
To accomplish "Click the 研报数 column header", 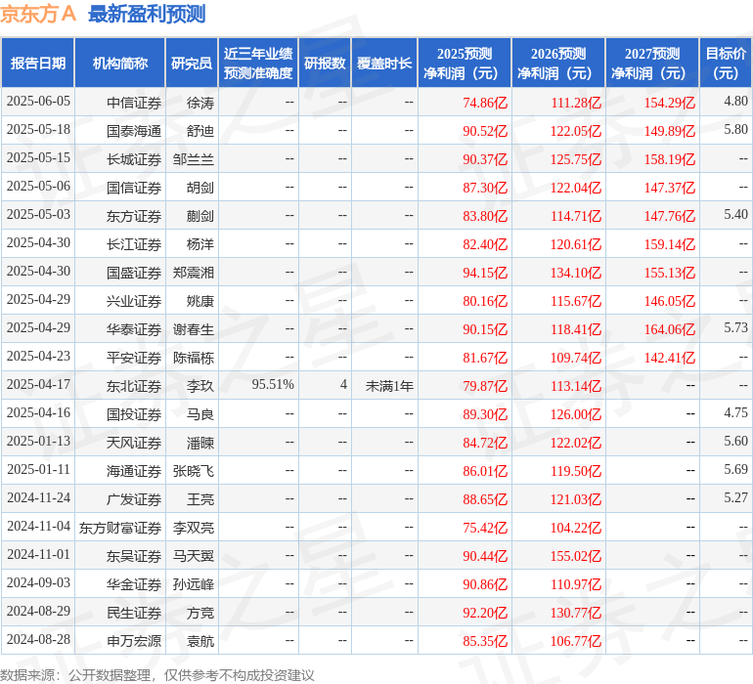I will coord(325,63).
